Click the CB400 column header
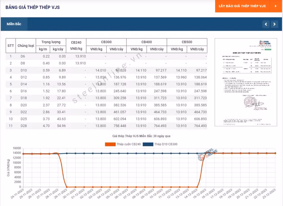The width and height of the screenshot is (283, 206). click(146, 42)
